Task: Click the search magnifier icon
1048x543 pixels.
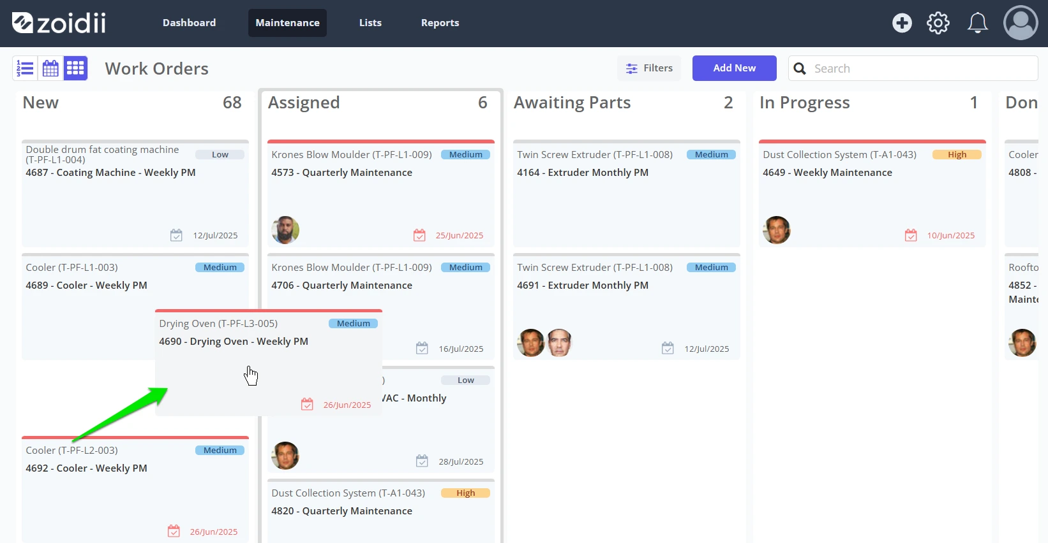Action: [x=800, y=68]
